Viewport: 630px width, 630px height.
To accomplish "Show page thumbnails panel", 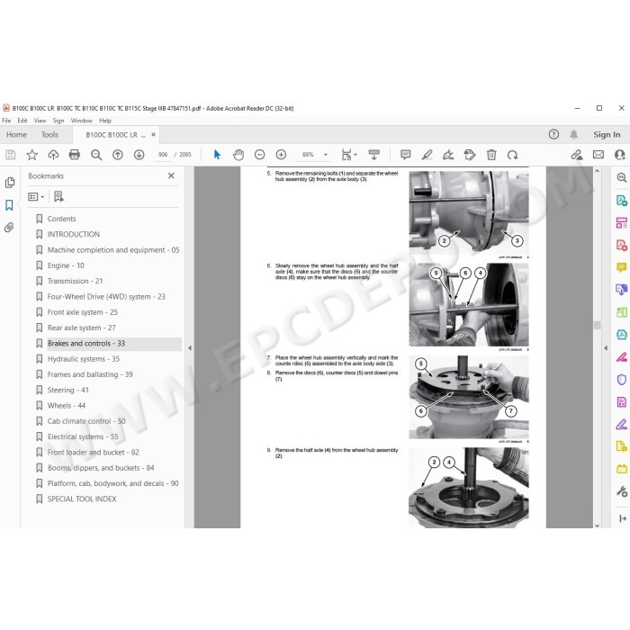I will pos(10,183).
